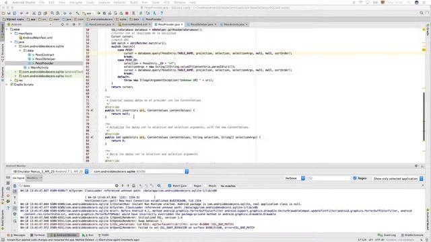This screenshot has height=242, width=431.
Task: Click the Project panel settings gear icon
Action: pyautogui.click(x=73, y=24)
